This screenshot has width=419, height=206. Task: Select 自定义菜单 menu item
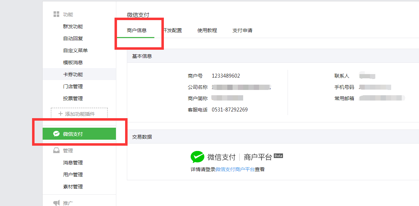[x=75, y=50]
